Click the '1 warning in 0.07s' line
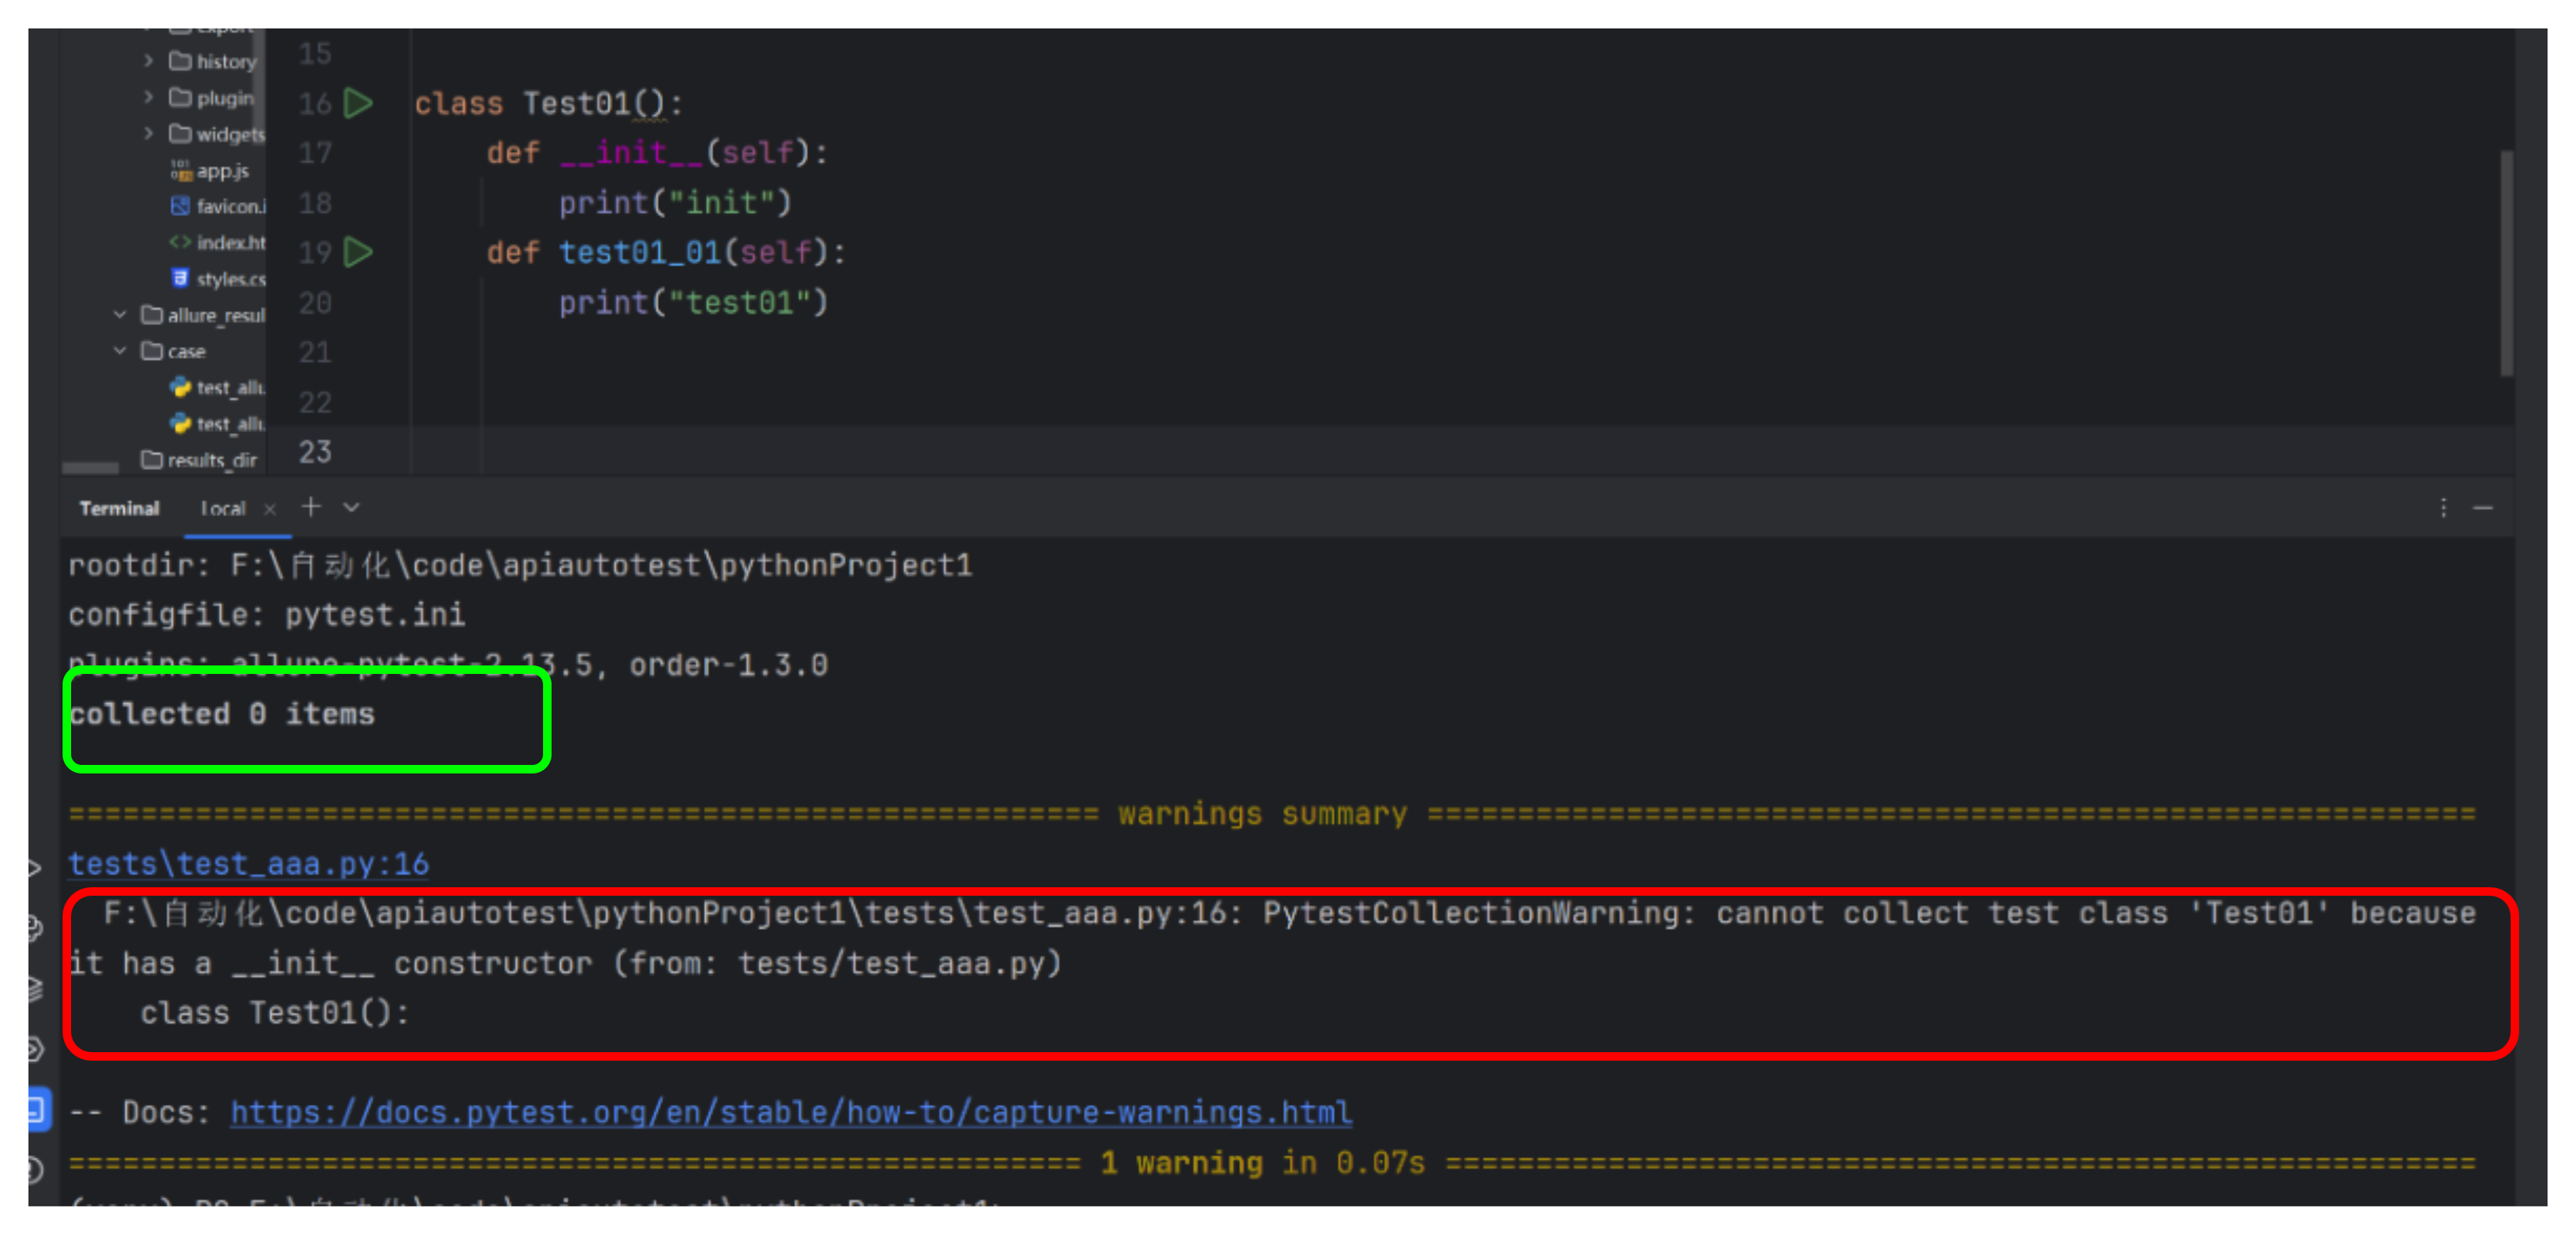Image resolution: width=2576 pixels, height=1237 pixels. 1272,1162
